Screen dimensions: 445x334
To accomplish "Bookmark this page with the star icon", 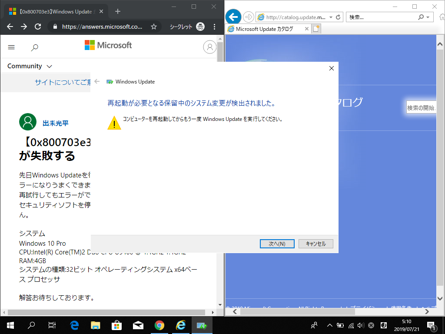I will click(154, 27).
